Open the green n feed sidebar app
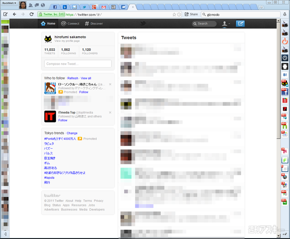 [285, 126]
